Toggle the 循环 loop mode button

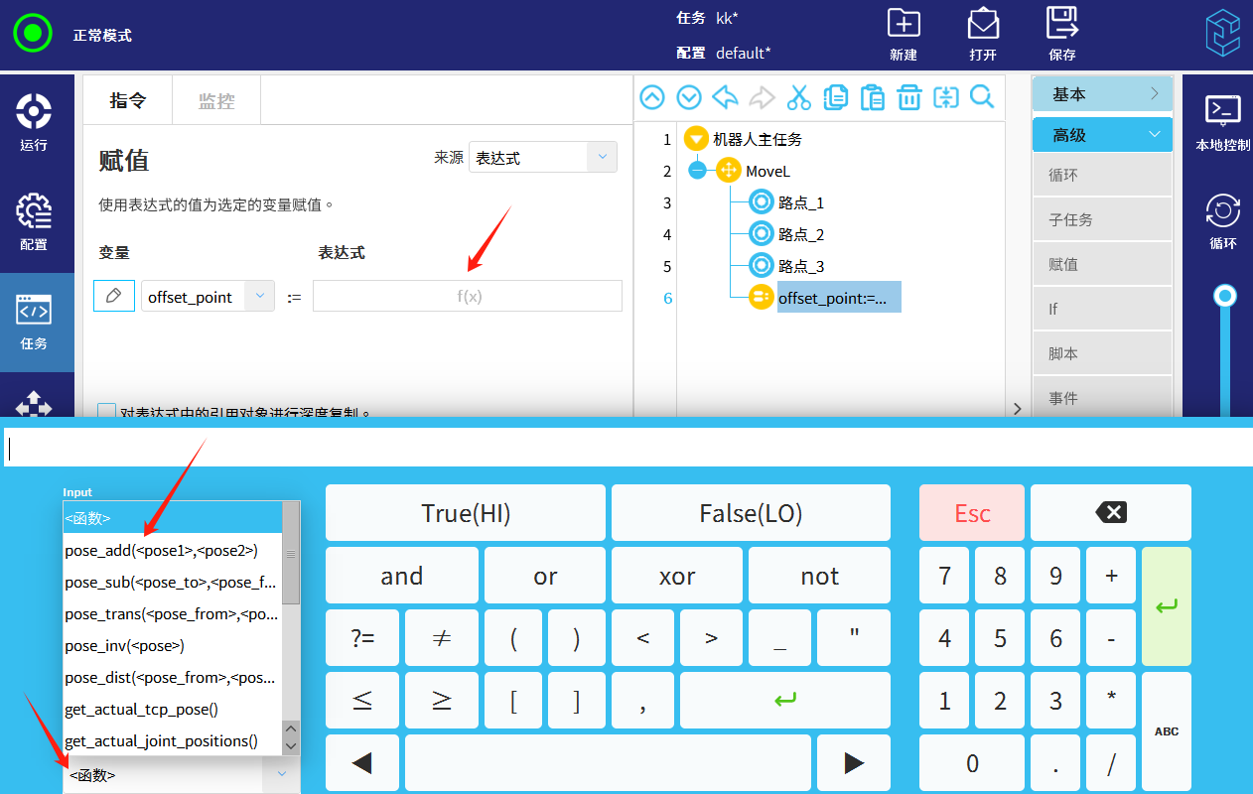pyautogui.click(x=1222, y=220)
